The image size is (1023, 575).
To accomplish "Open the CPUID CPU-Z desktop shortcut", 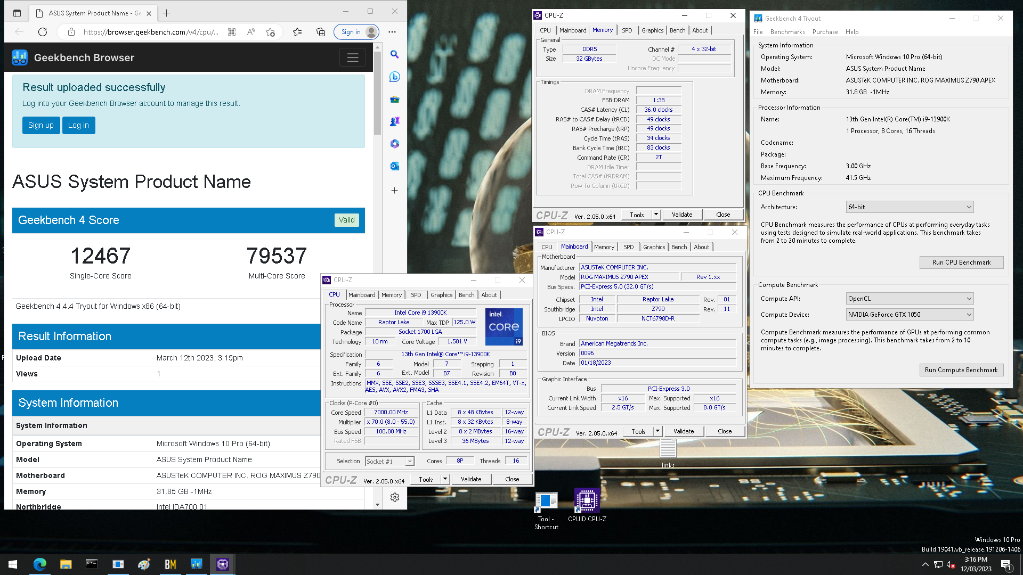I will coord(587,505).
